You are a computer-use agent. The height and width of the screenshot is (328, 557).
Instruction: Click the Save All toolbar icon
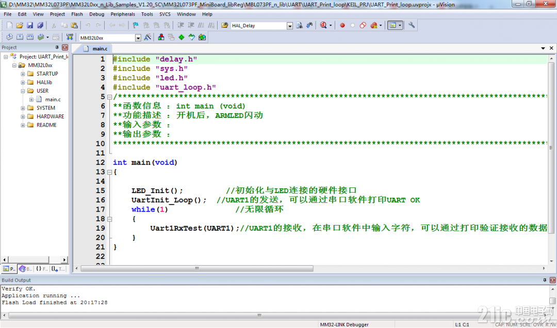40,26
